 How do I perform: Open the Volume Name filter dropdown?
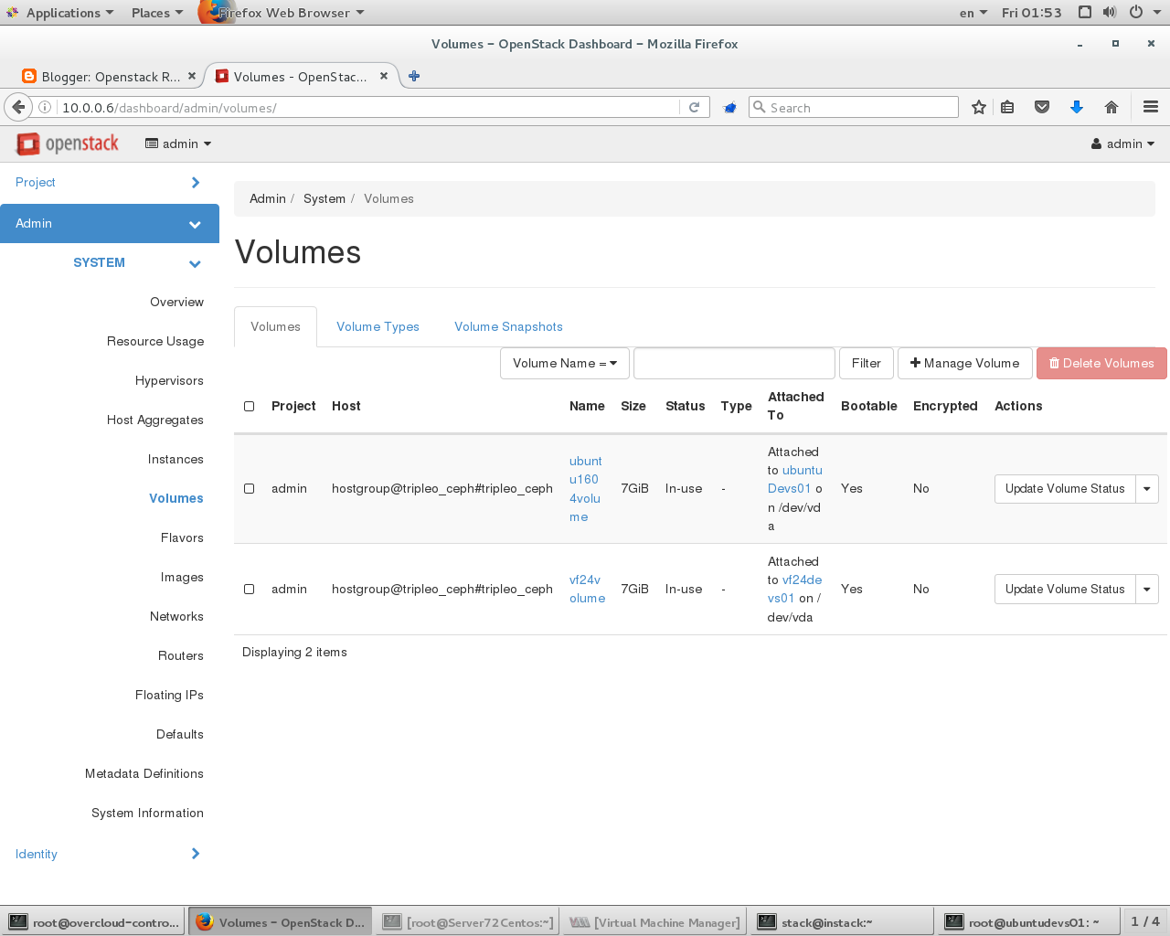(x=564, y=363)
